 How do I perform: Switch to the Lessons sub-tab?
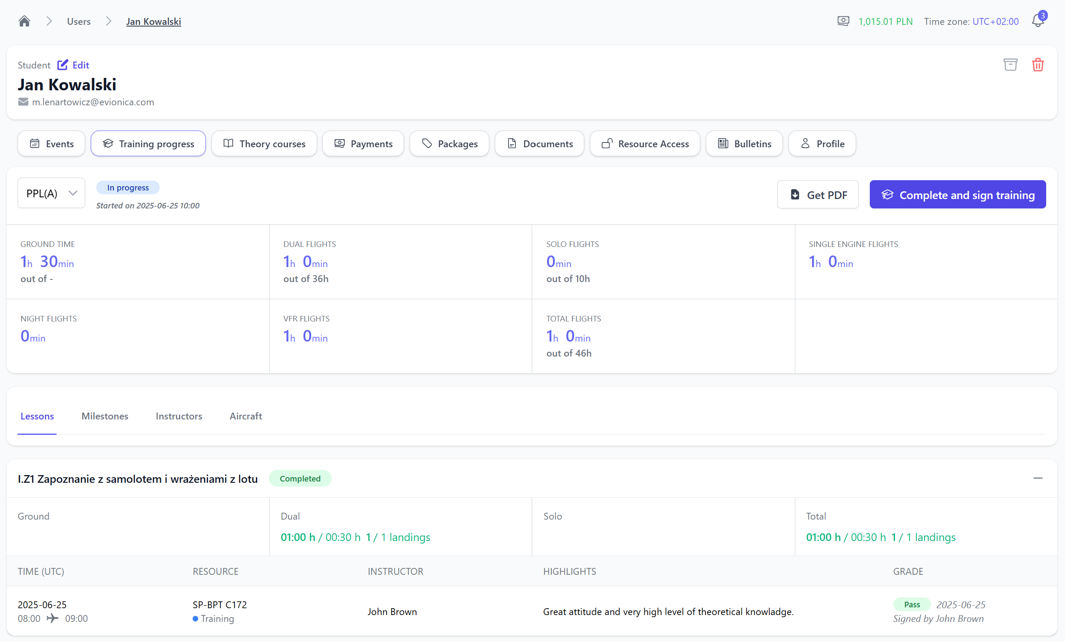[37, 416]
